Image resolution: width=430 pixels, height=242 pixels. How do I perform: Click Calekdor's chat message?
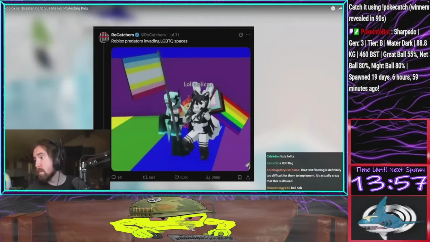click(281, 156)
